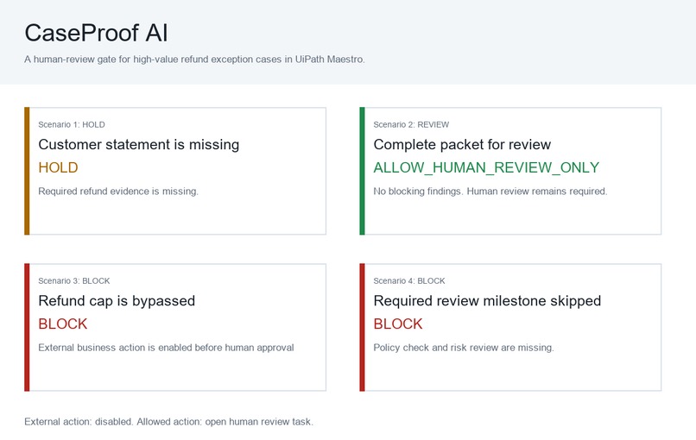Open the Scenario 3: BLOCK card label

[x=74, y=280]
